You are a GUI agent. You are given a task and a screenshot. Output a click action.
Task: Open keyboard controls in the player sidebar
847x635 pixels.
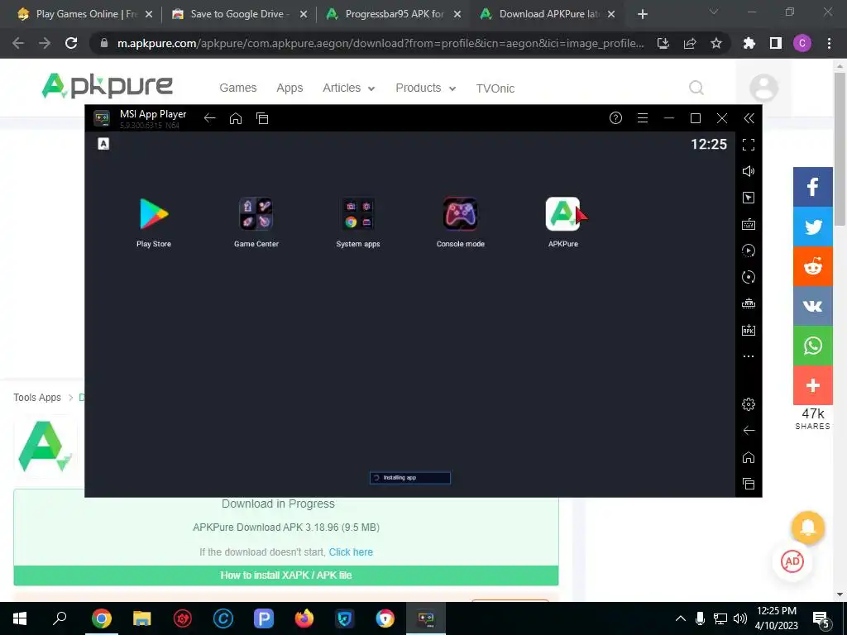[x=749, y=224]
